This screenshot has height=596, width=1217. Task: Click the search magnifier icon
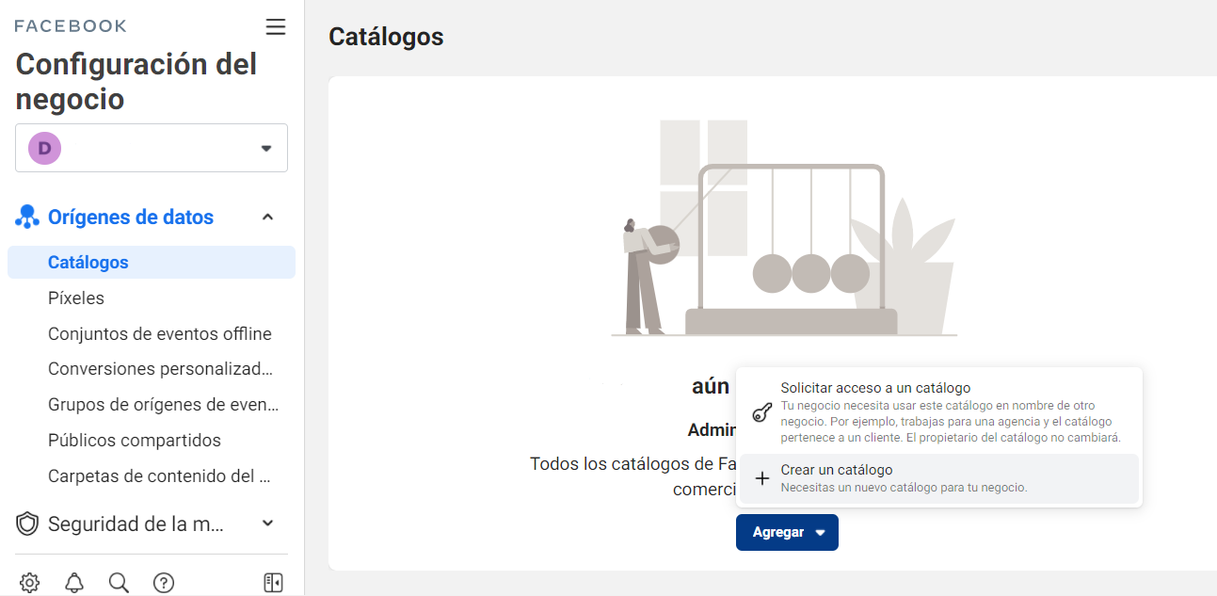(x=119, y=583)
